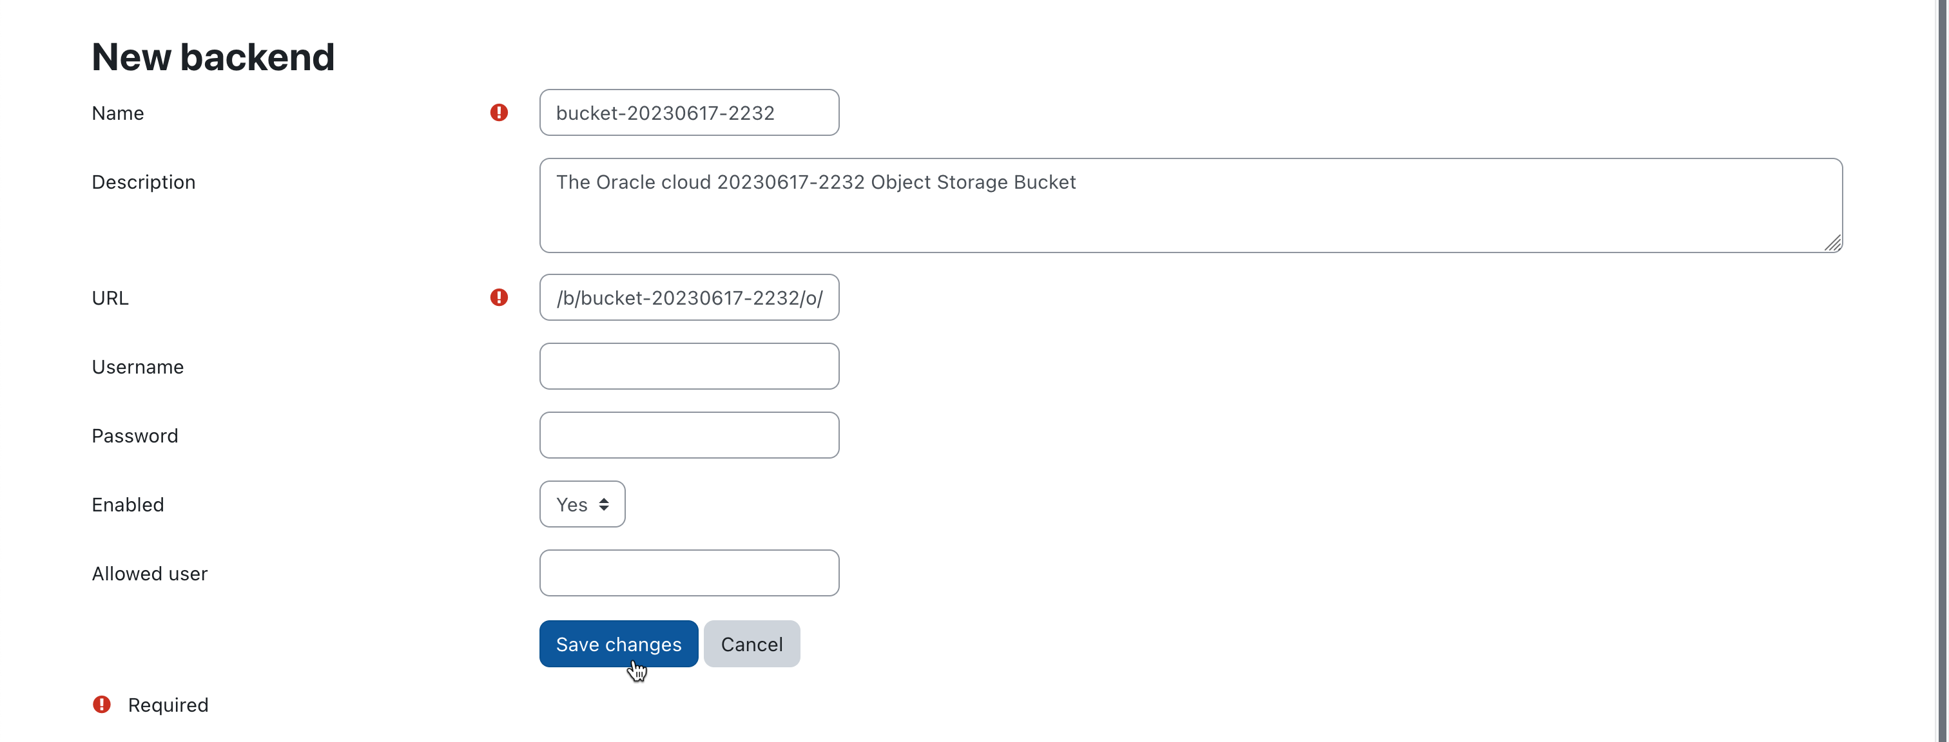
Task: Click the Save changes button
Action: (618, 643)
